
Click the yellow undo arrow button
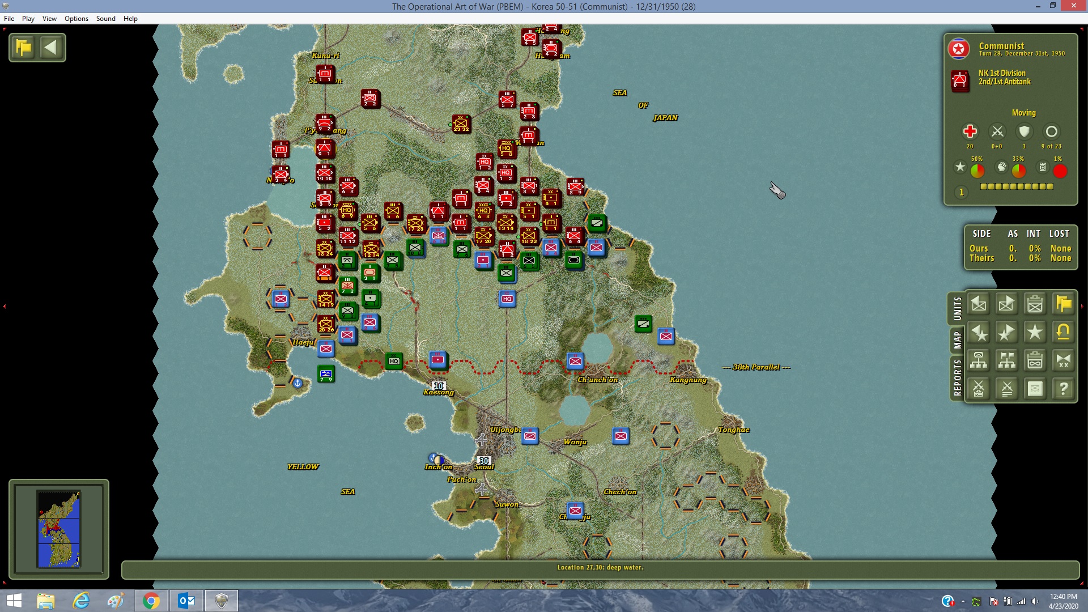point(1064,333)
